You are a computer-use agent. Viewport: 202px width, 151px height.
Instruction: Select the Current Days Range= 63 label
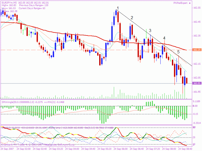32,8
